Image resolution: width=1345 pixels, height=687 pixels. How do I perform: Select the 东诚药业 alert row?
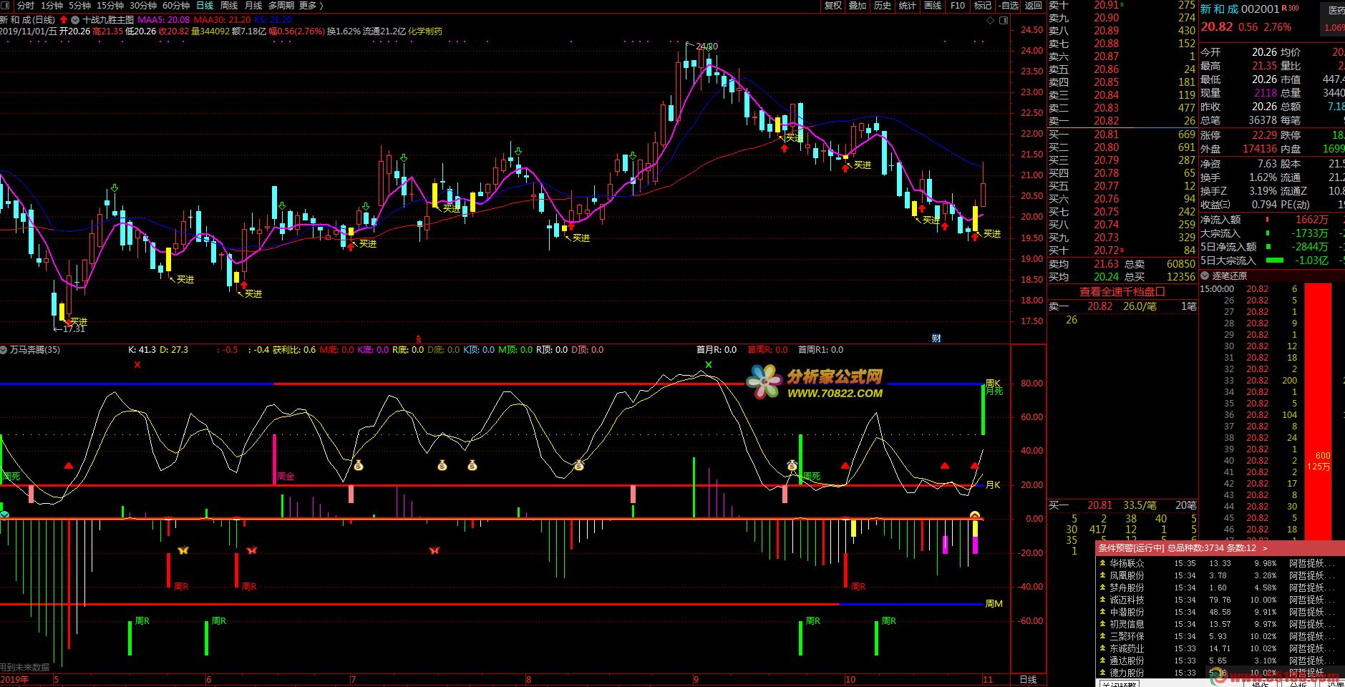1220,648
